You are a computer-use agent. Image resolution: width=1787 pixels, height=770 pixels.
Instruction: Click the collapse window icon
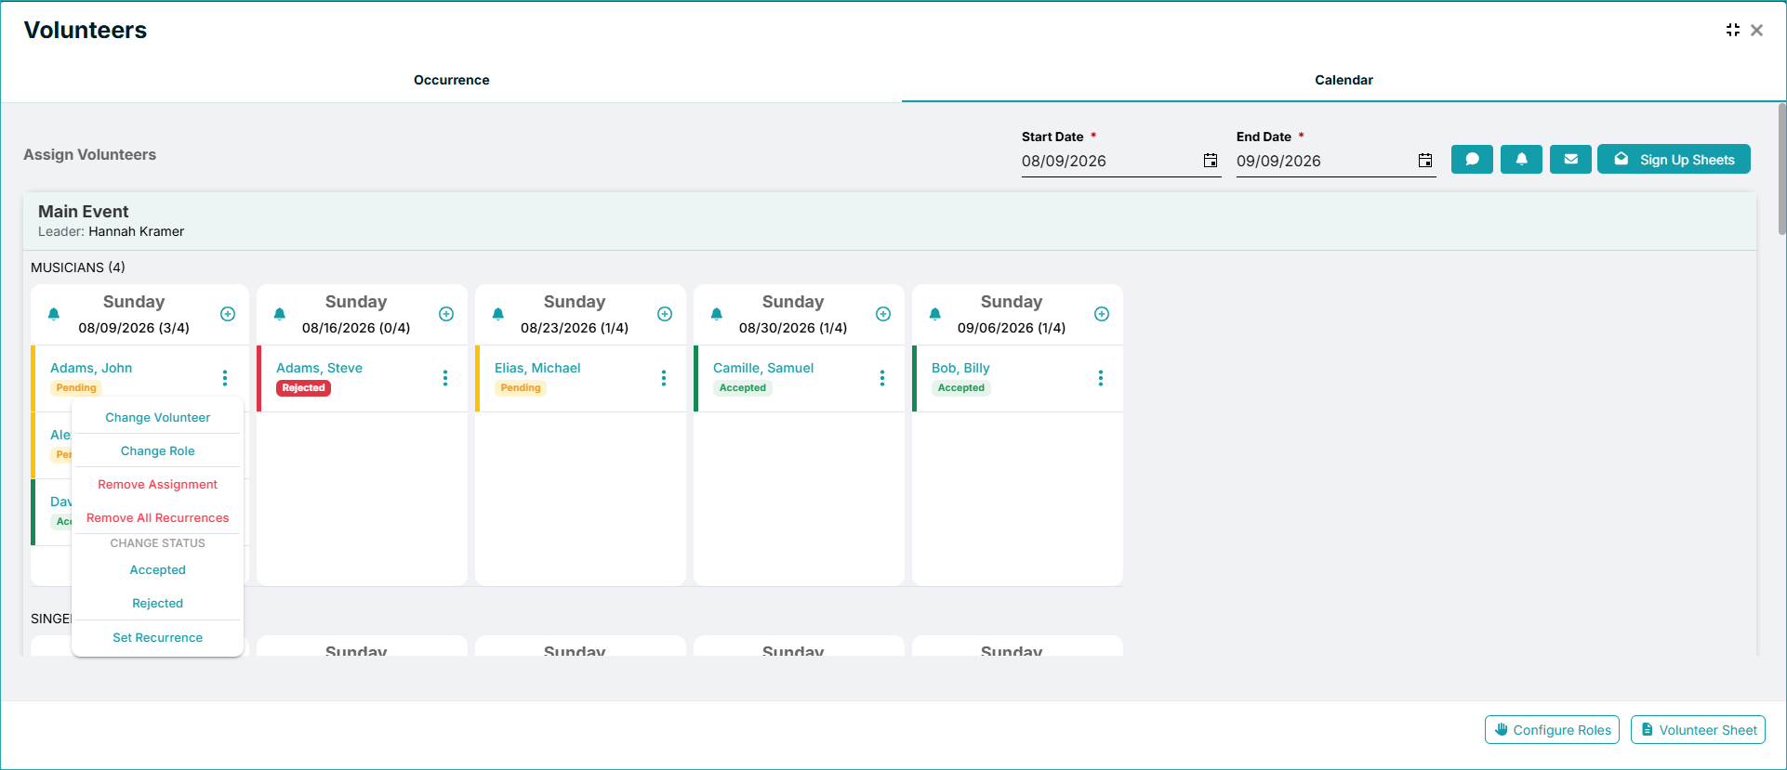click(1733, 30)
